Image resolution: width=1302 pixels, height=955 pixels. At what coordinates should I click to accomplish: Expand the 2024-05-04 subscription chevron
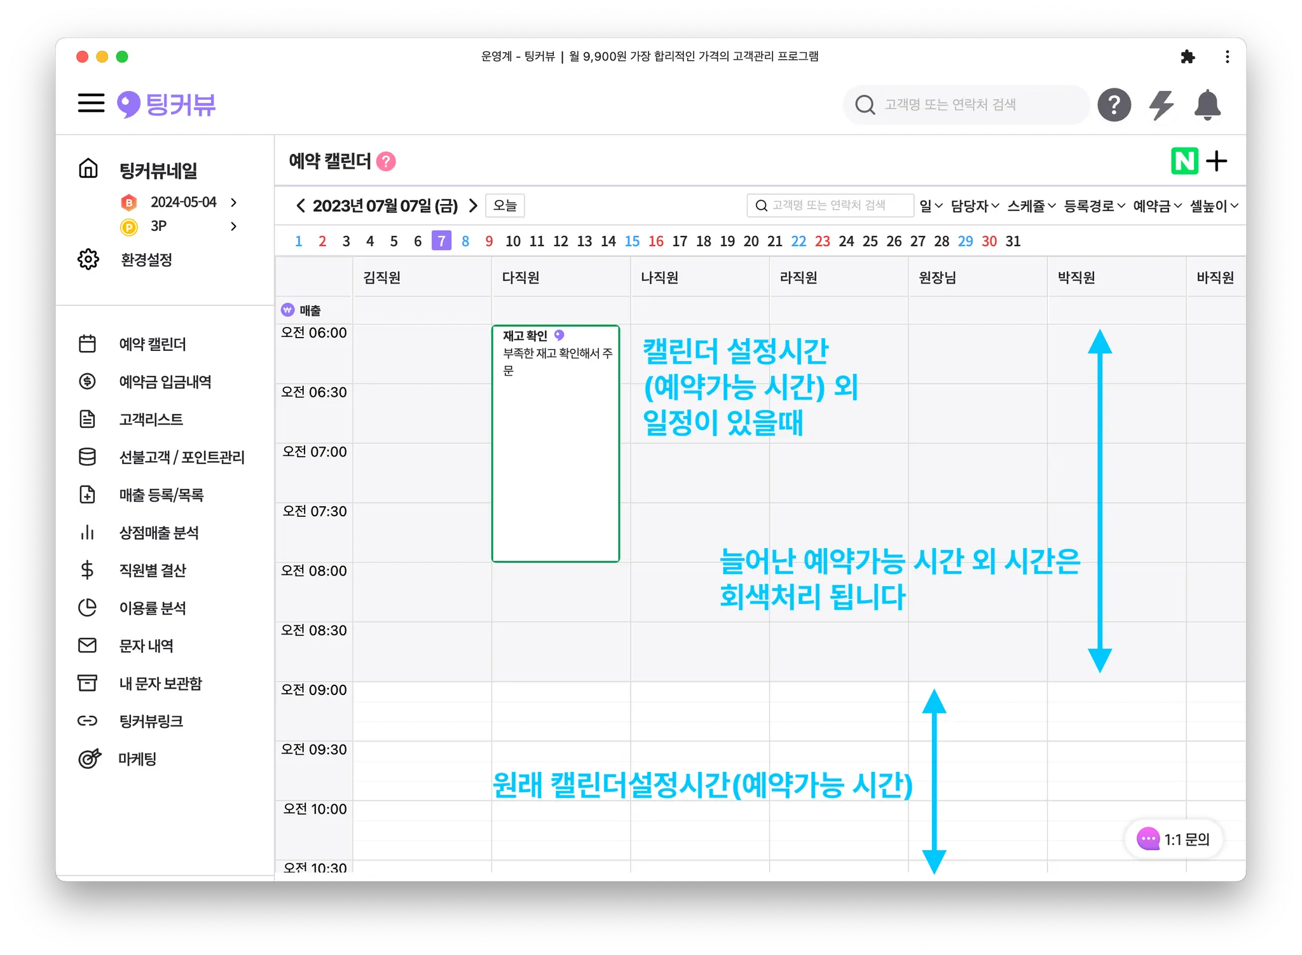point(234,202)
